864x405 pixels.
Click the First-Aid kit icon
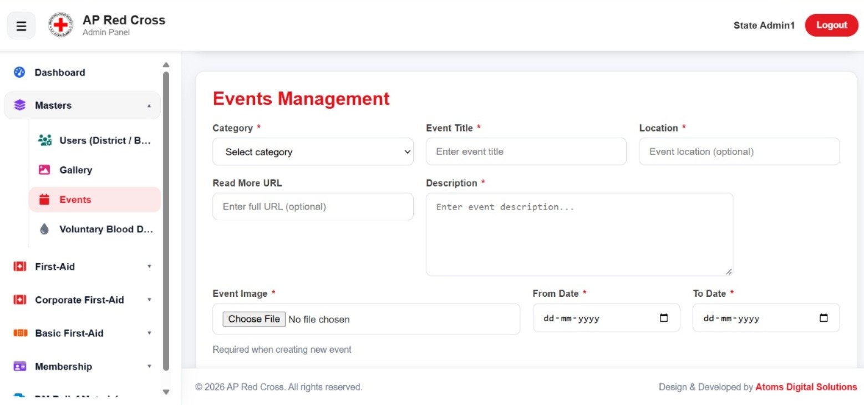[20, 266]
